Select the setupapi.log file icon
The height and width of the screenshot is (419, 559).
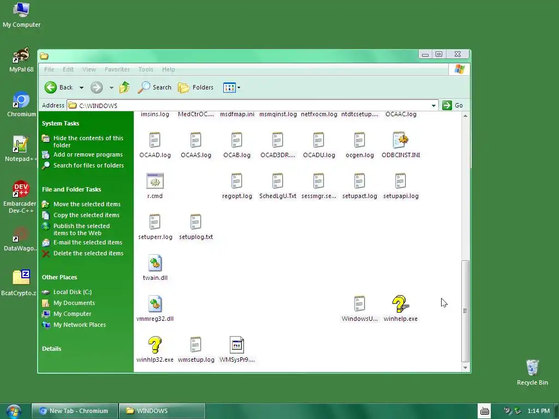tap(401, 181)
